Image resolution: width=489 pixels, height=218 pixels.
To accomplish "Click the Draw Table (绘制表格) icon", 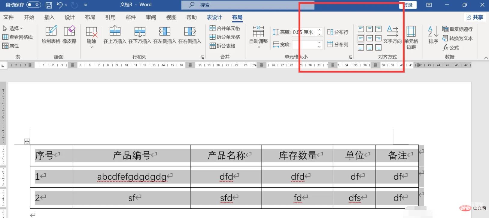I will (51, 31).
